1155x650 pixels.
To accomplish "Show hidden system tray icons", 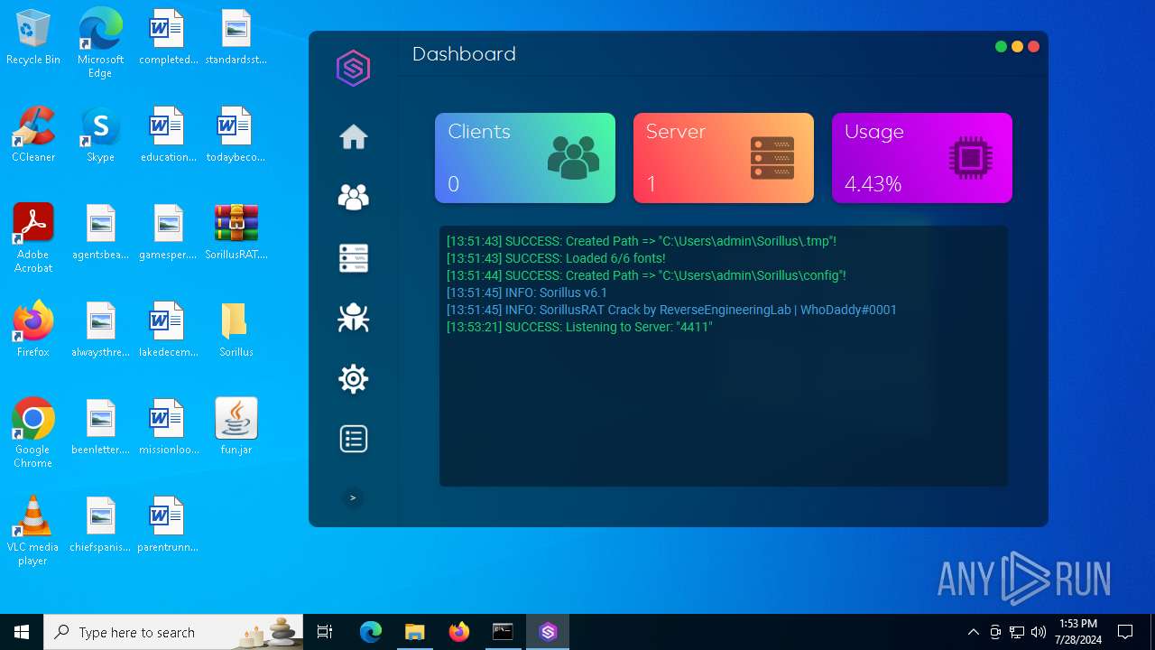I will tap(973, 632).
